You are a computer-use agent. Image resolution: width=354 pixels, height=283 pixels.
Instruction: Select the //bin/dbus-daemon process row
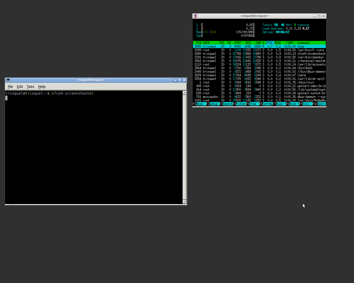[259, 72]
